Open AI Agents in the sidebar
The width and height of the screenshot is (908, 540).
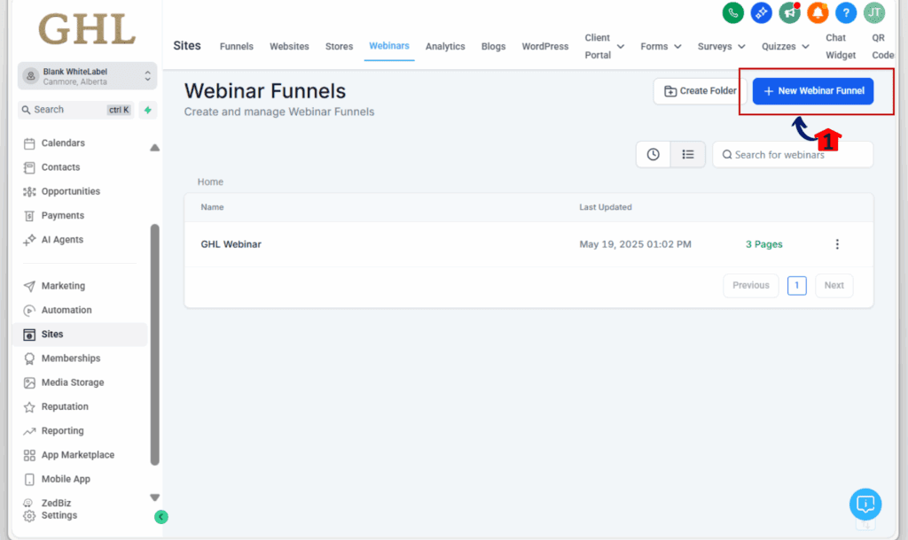(x=62, y=239)
